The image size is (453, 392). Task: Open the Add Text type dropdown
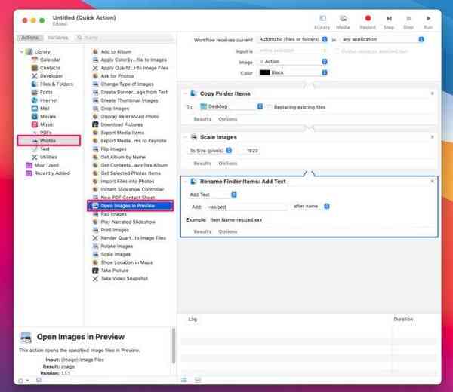(212, 194)
